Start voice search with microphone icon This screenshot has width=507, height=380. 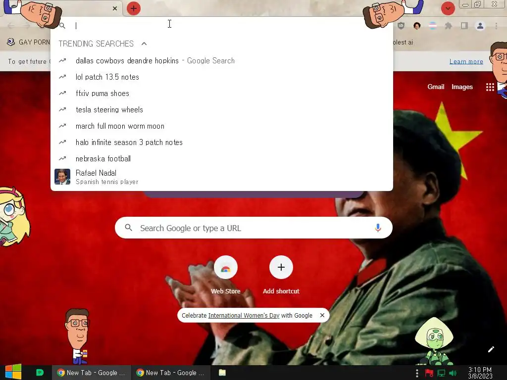(x=378, y=228)
